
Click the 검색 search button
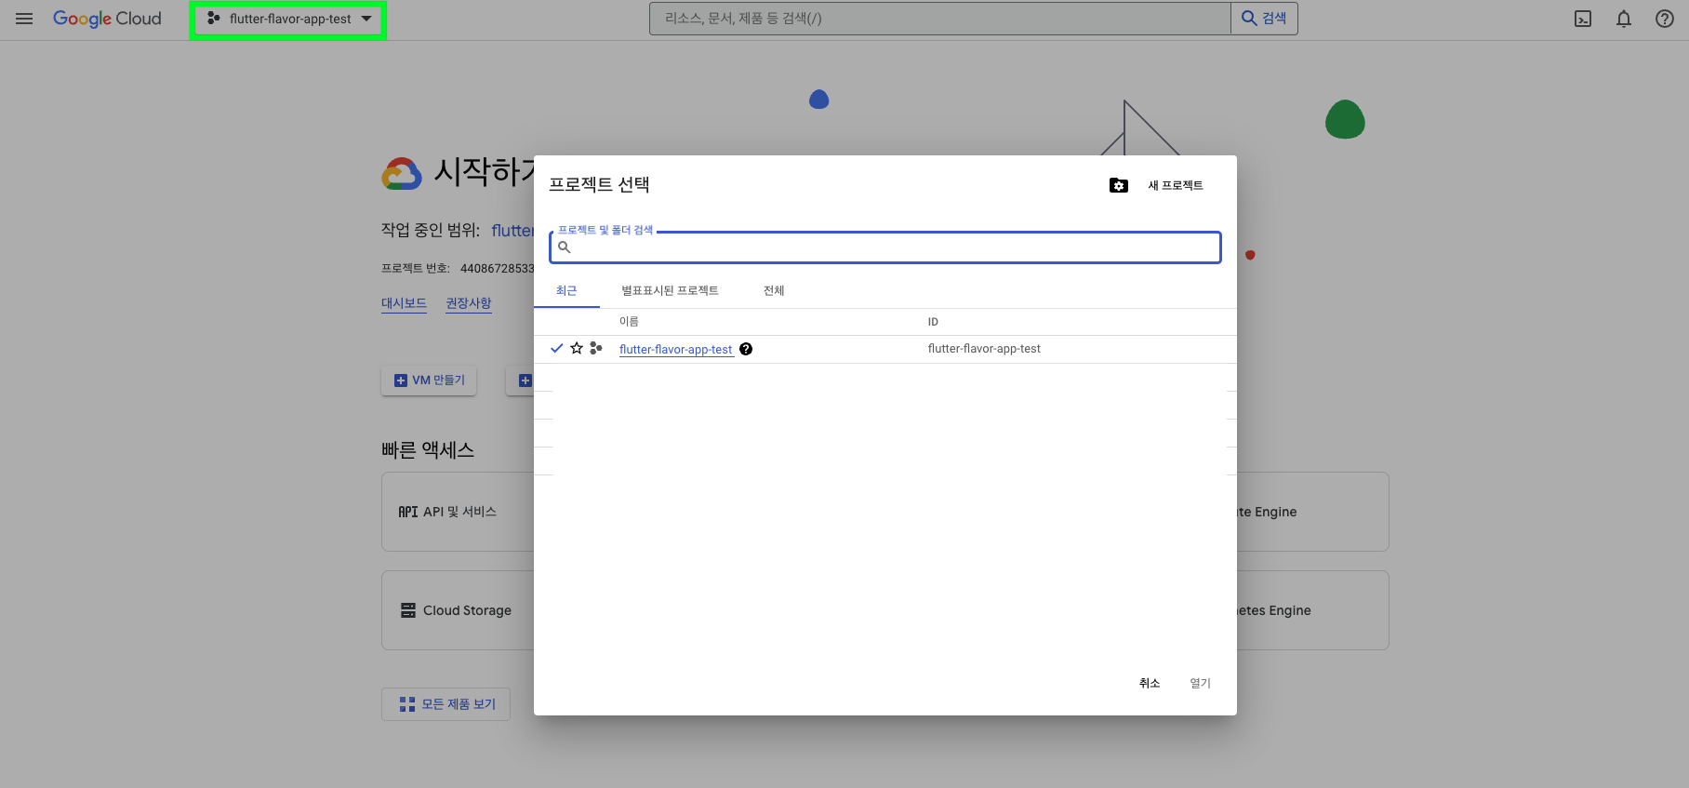(1264, 19)
